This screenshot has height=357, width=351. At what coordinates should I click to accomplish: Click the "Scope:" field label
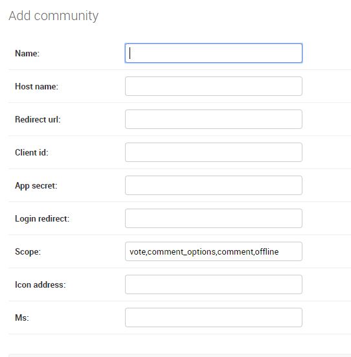(x=28, y=251)
